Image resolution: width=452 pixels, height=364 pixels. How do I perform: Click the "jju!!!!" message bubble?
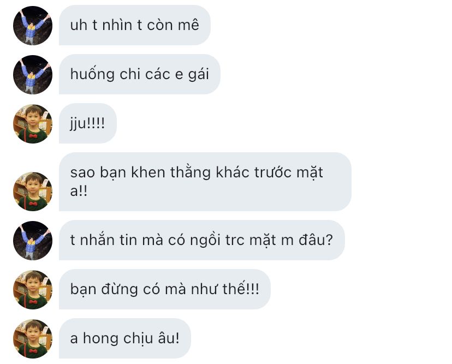click(88, 124)
